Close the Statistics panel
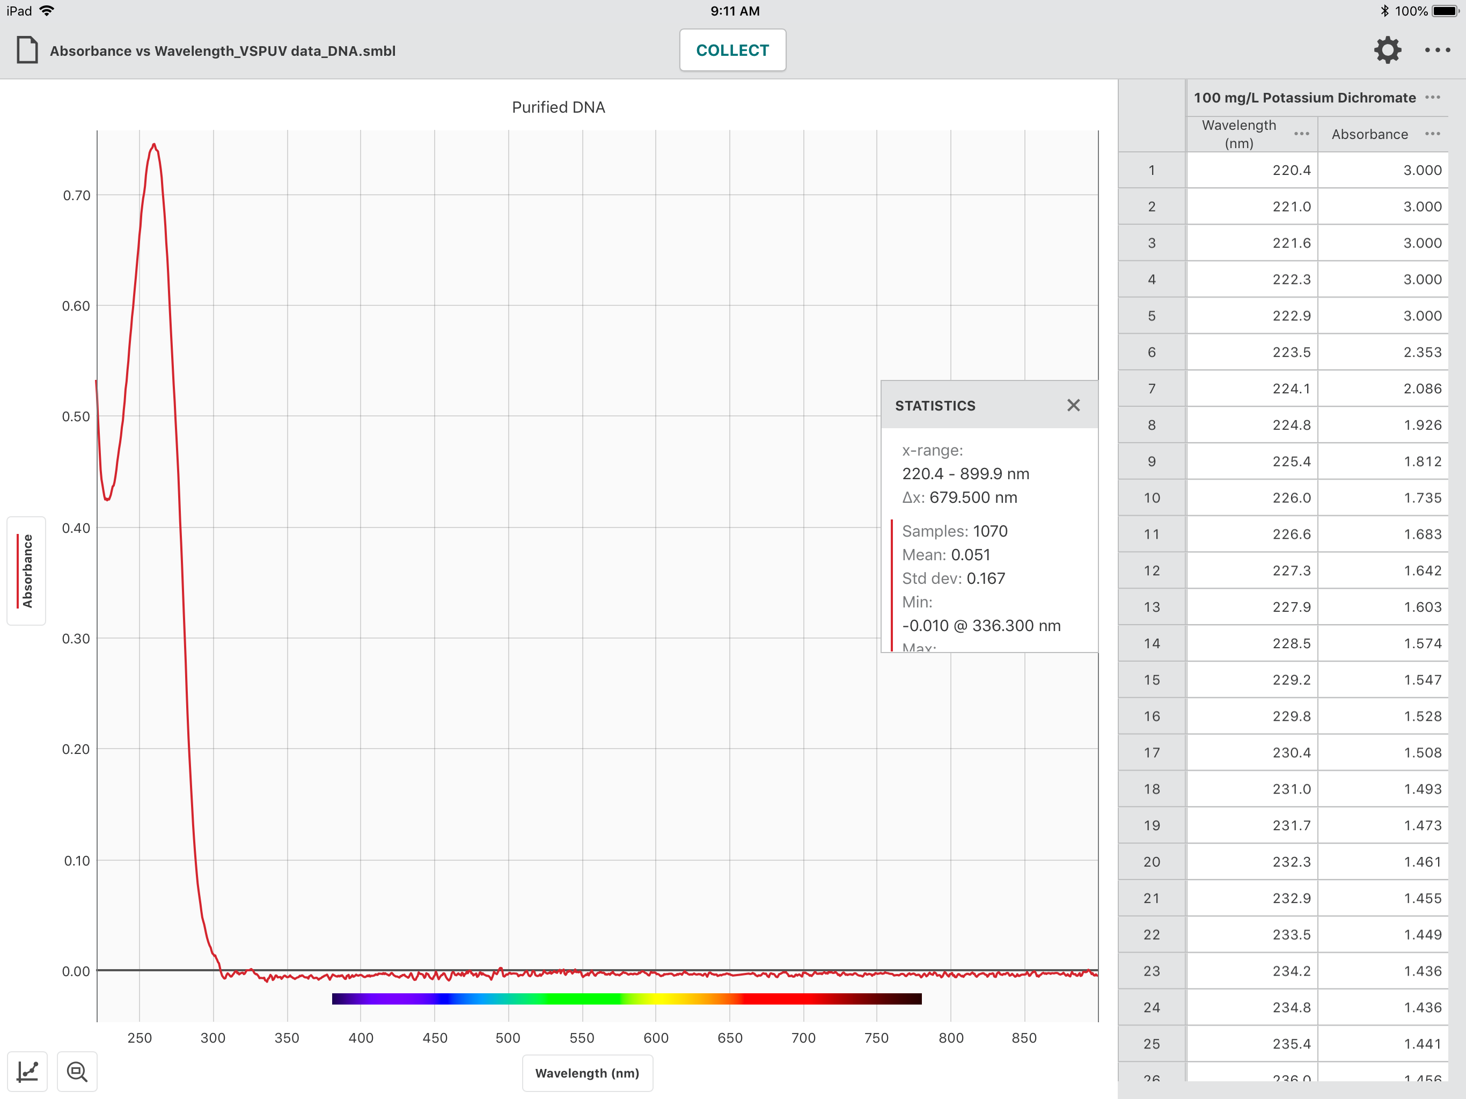Image resolution: width=1466 pixels, height=1099 pixels. 1073,405
